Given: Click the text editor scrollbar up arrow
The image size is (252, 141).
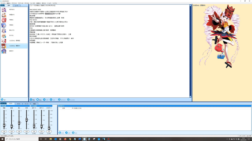Looking at the screenshot, I should pyautogui.click(x=191, y=5).
